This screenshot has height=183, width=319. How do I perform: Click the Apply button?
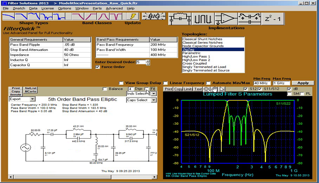click(303, 83)
